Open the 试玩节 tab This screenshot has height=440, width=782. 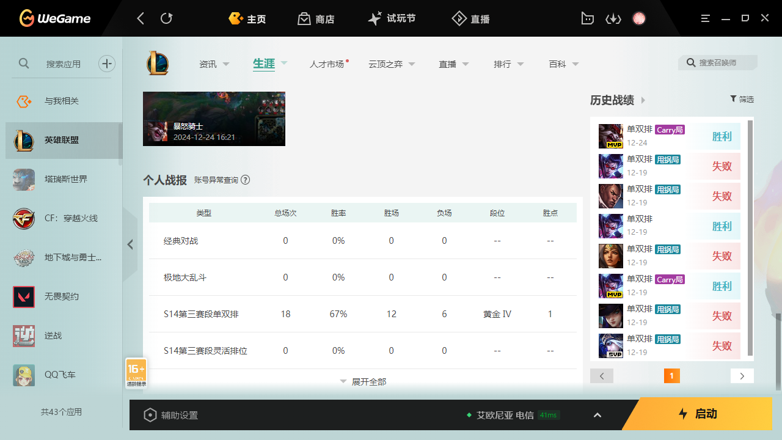tap(392, 18)
